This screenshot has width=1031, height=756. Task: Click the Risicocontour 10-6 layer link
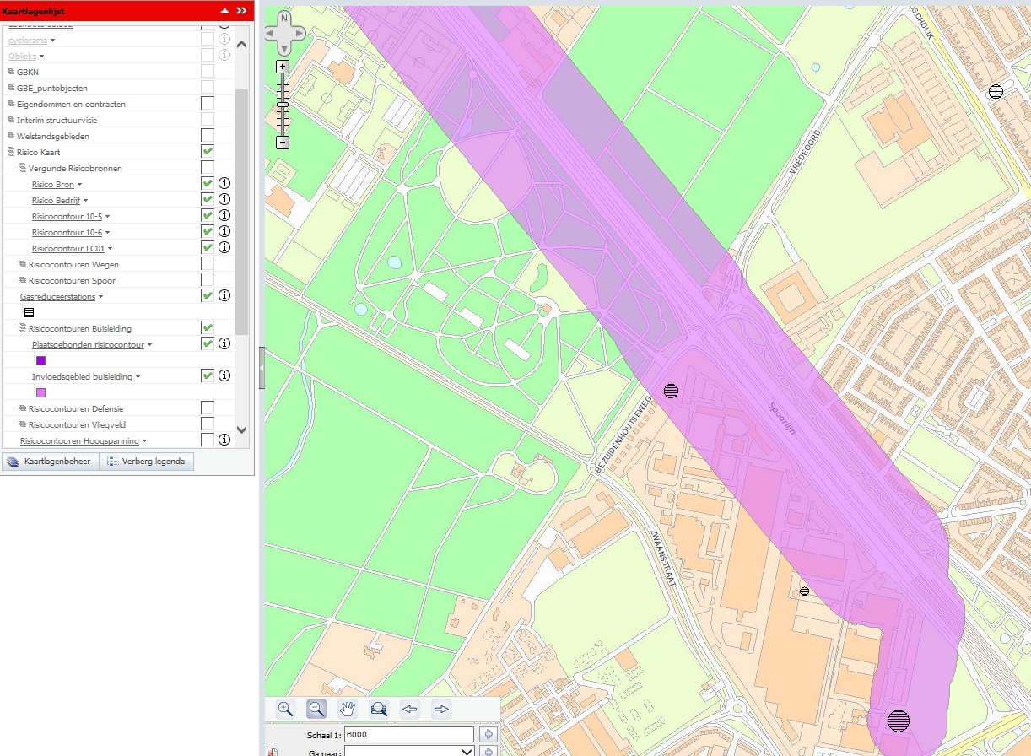67,232
